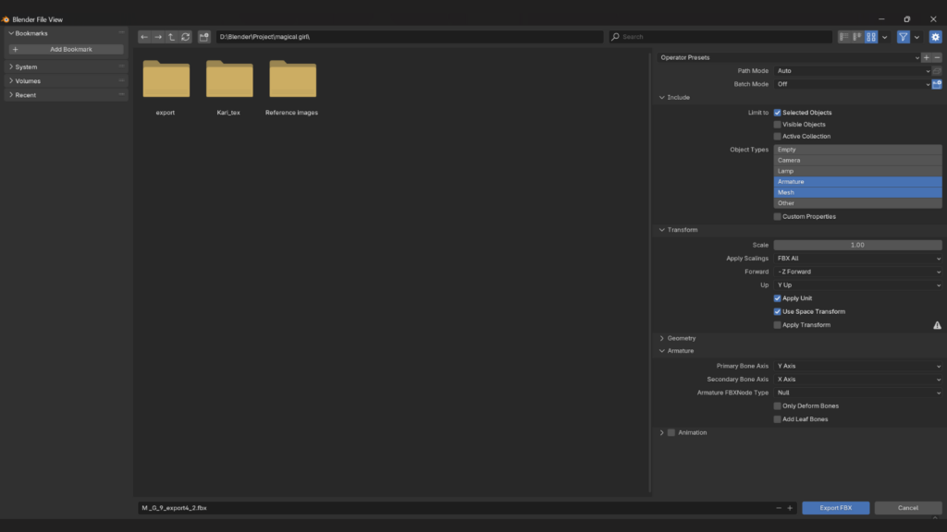Screen dimensions: 947x532
Task: Enable the Only Deform Bones checkbox
Action: (778, 406)
